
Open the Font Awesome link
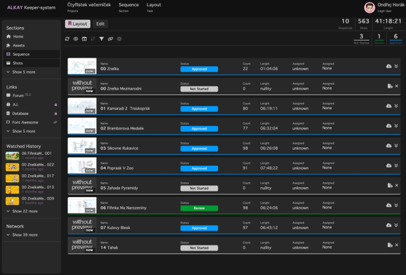click(25, 122)
